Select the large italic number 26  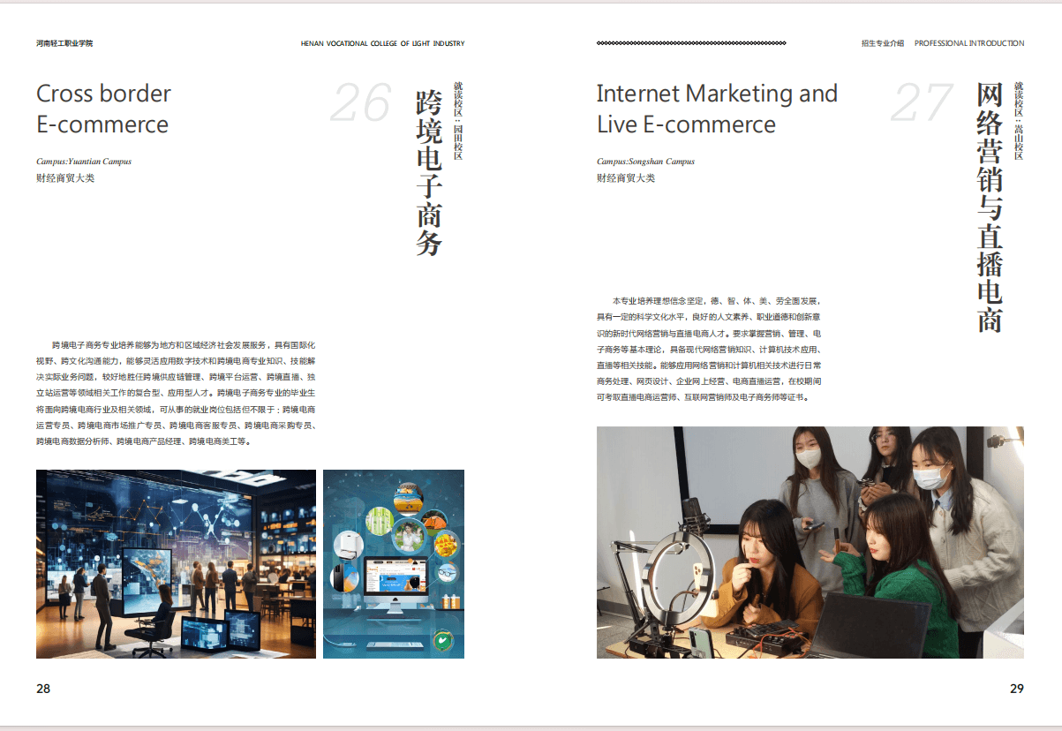[360, 103]
